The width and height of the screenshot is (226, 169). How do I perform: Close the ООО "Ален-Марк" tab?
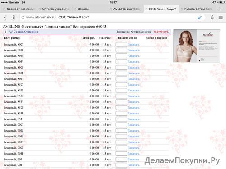146,9
